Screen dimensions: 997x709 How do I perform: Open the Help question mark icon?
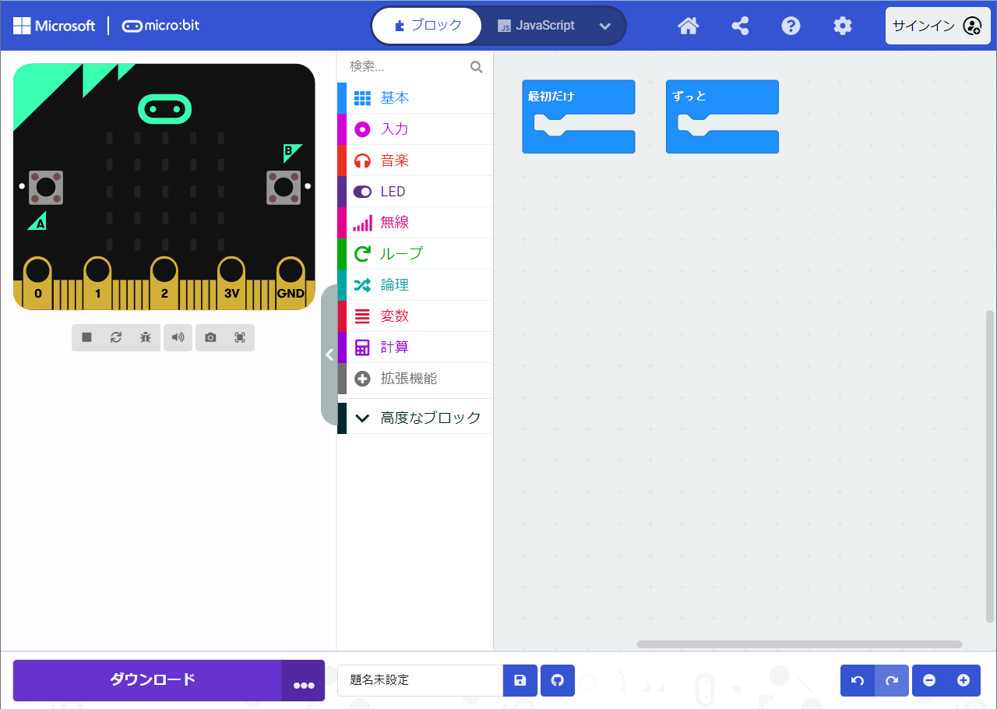click(791, 26)
